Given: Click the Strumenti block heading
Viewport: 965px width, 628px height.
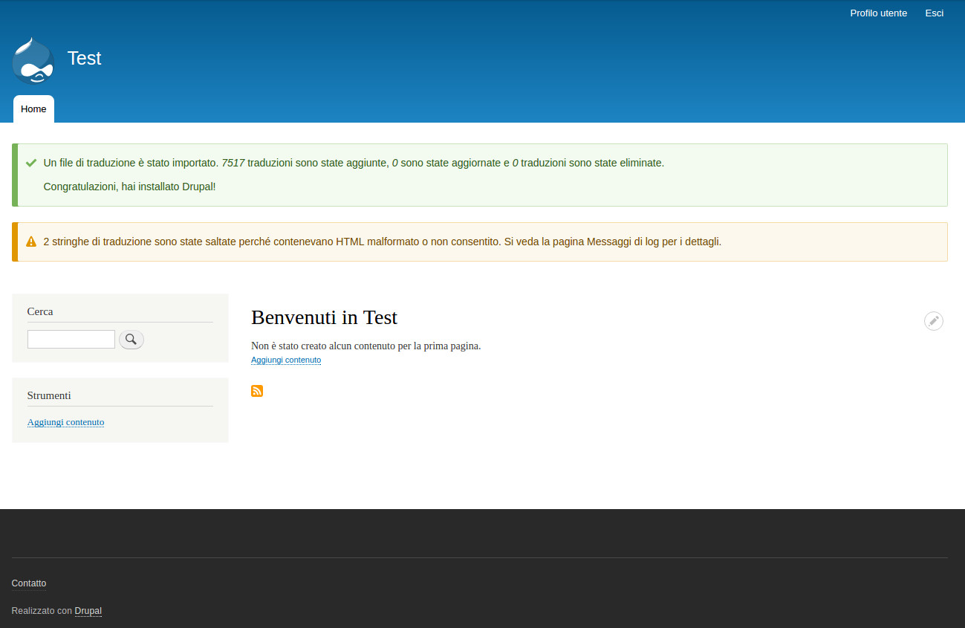Looking at the screenshot, I should [x=49, y=395].
